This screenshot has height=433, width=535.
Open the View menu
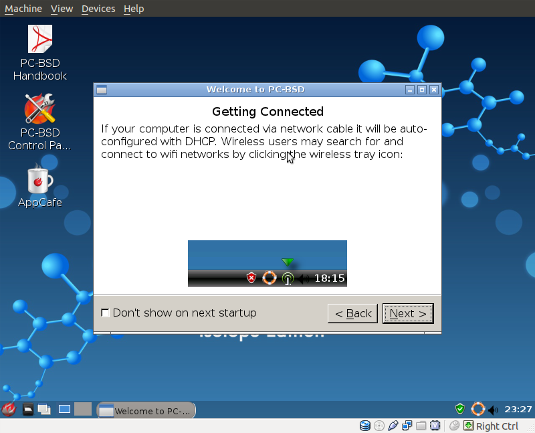(62, 9)
